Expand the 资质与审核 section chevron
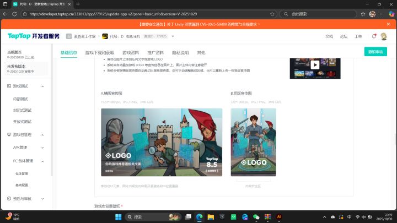Viewport: 397px width, 223px height. point(42,199)
